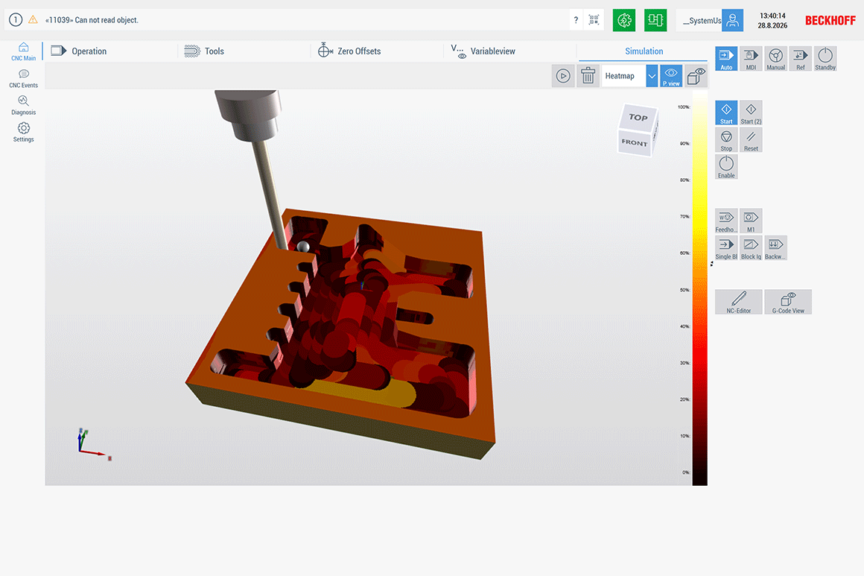Click the Reset button
The width and height of the screenshot is (864, 576).
click(x=751, y=139)
